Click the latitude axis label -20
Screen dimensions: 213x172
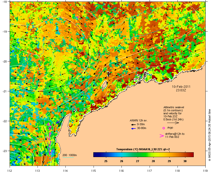[x=5, y=61]
